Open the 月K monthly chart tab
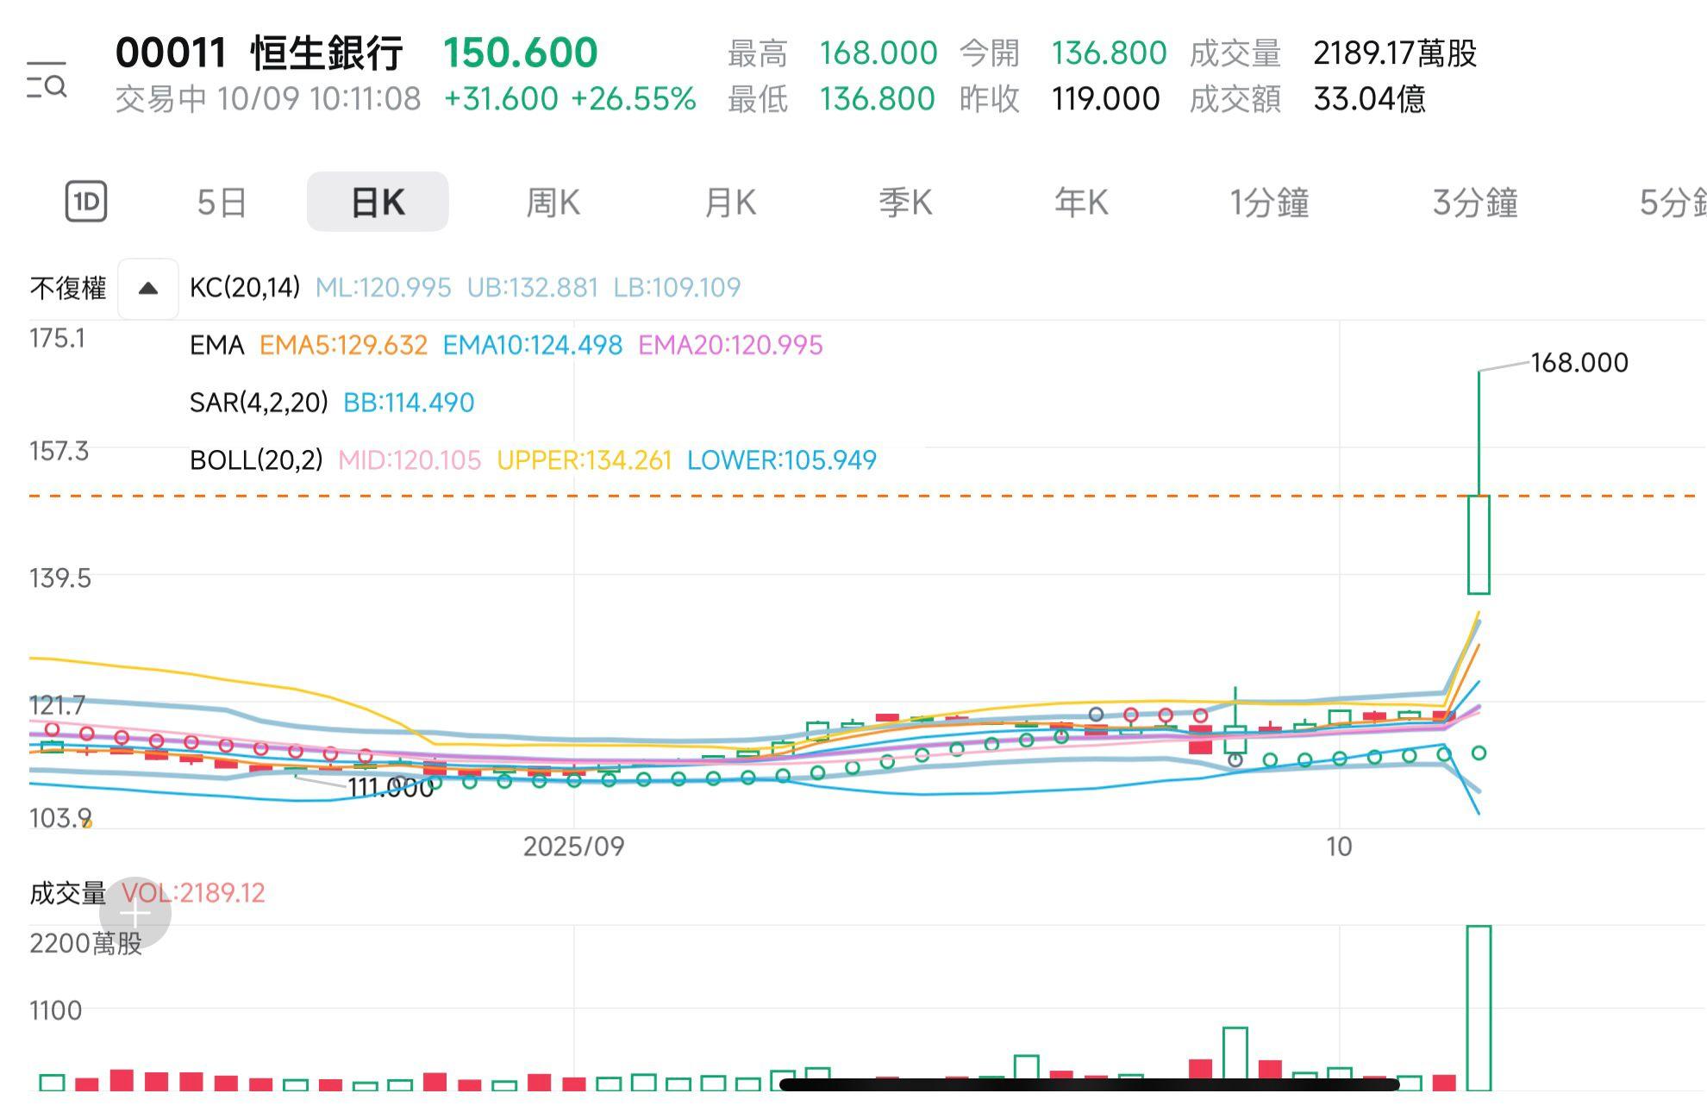 tap(729, 201)
